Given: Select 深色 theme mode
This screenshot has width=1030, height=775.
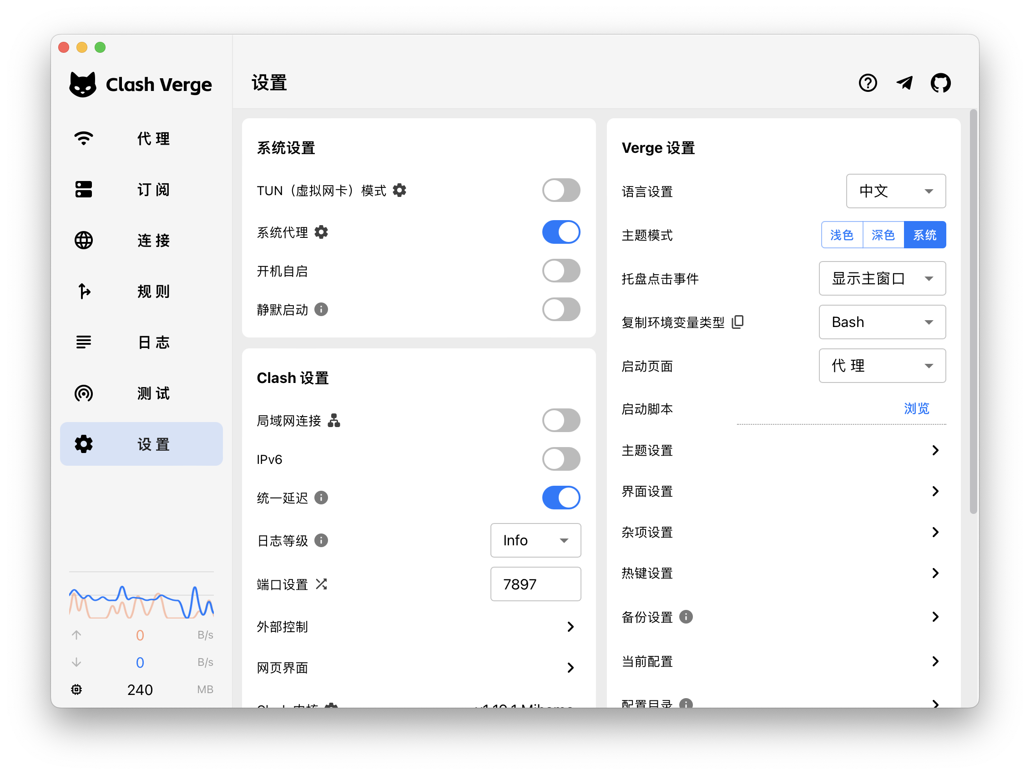Looking at the screenshot, I should (884, 235).
